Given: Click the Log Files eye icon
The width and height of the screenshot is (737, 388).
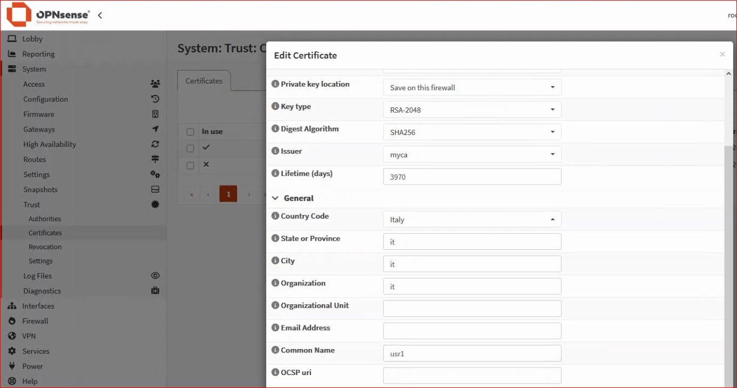Looking at the screenshot, I should point(155,276).
